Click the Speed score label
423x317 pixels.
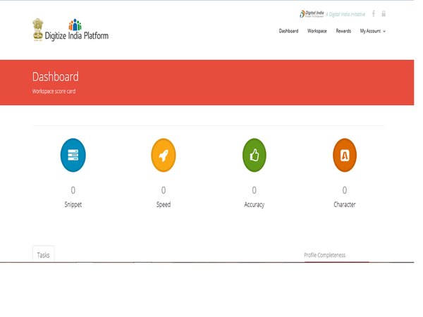pos(164,204)
